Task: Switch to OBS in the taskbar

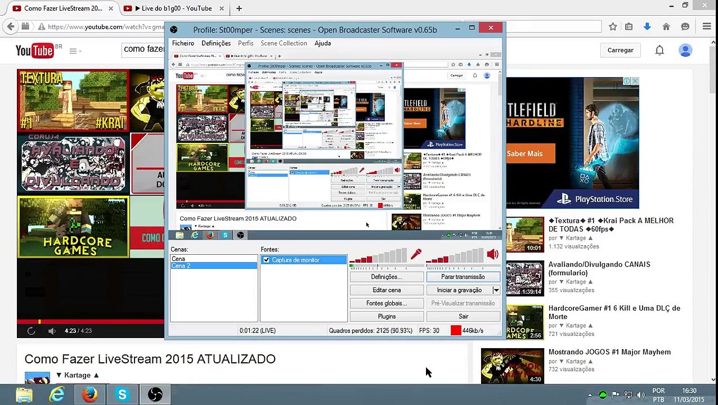Action: point(155,395)
